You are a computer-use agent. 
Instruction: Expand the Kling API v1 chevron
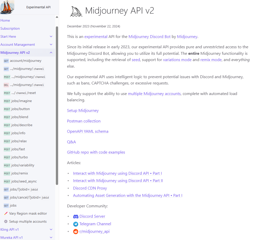pos(51,229)
